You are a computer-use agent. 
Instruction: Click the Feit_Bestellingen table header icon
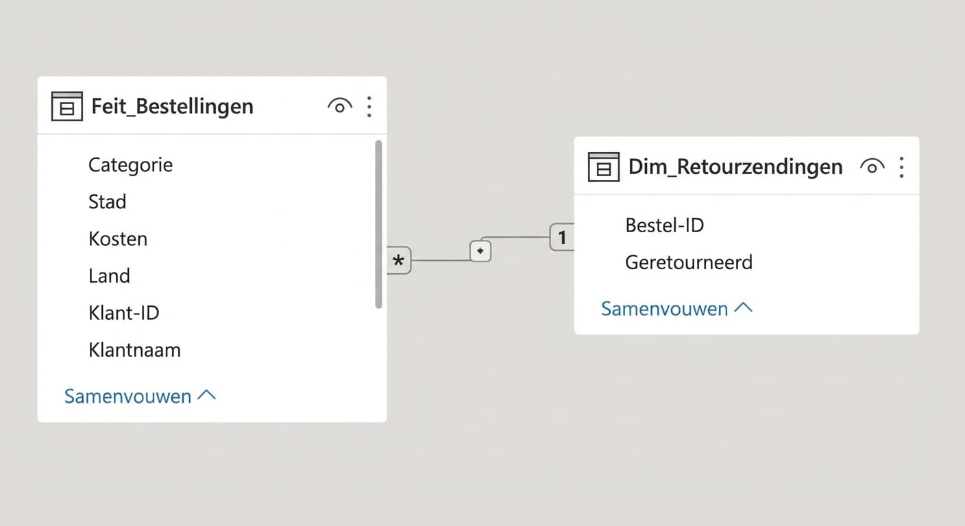[x=66, y=106]
